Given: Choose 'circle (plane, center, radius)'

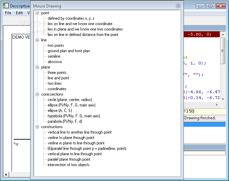Looking at the screenshot, I should tap(70, 100).
